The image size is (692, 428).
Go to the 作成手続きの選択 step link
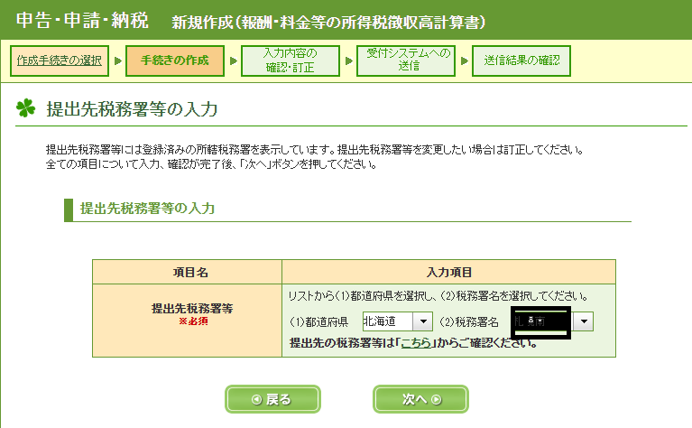click(x=60, y=61)
